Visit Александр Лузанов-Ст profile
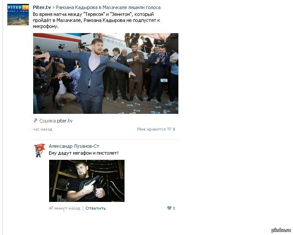The height and width of the screenshot is (235, 293). pyautogui.click(x=74, y=146)
